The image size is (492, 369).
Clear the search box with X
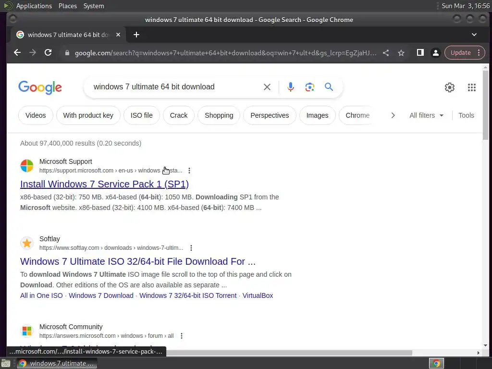pos(267,87)
